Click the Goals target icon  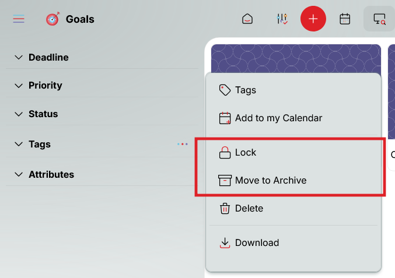point(53,19)
